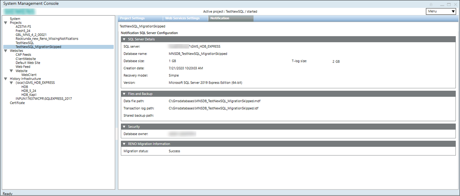460x196 pixels.
Task: Collapse the Websites tree node
Action: point(5,51)
